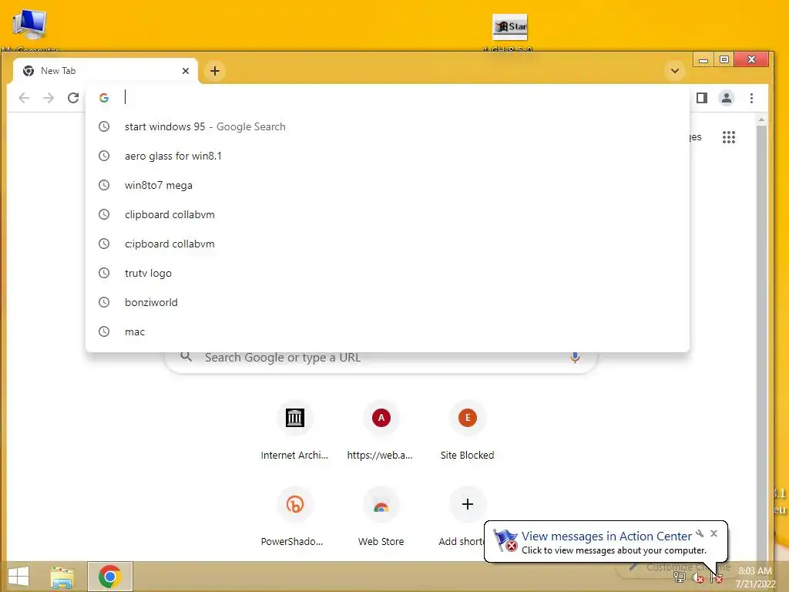Click the Chrome taskbar icon
This screenshot has height=592, width=789.
click(x=109, y=577)
